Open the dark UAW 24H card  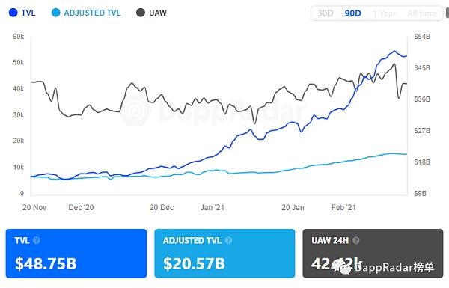click(x=373, y=254)
